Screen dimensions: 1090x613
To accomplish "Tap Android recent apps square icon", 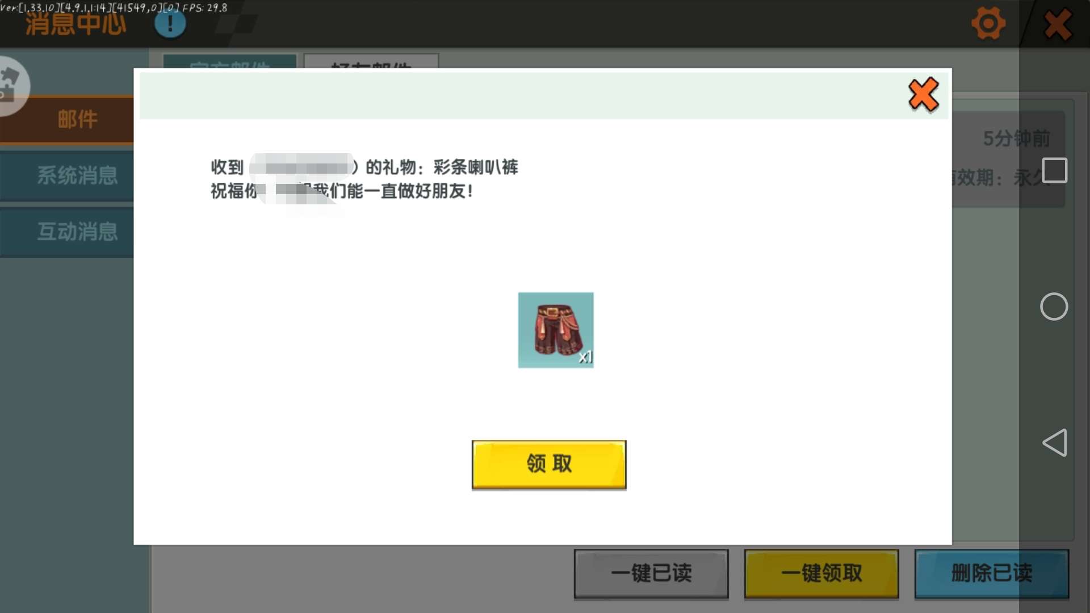I will click(1054, 170).
